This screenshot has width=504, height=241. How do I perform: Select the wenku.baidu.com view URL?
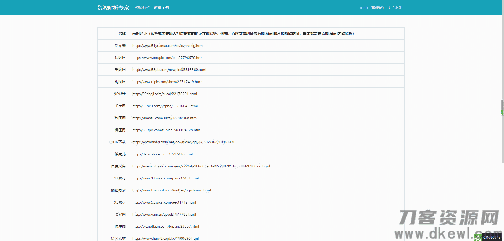pos(201,166)
